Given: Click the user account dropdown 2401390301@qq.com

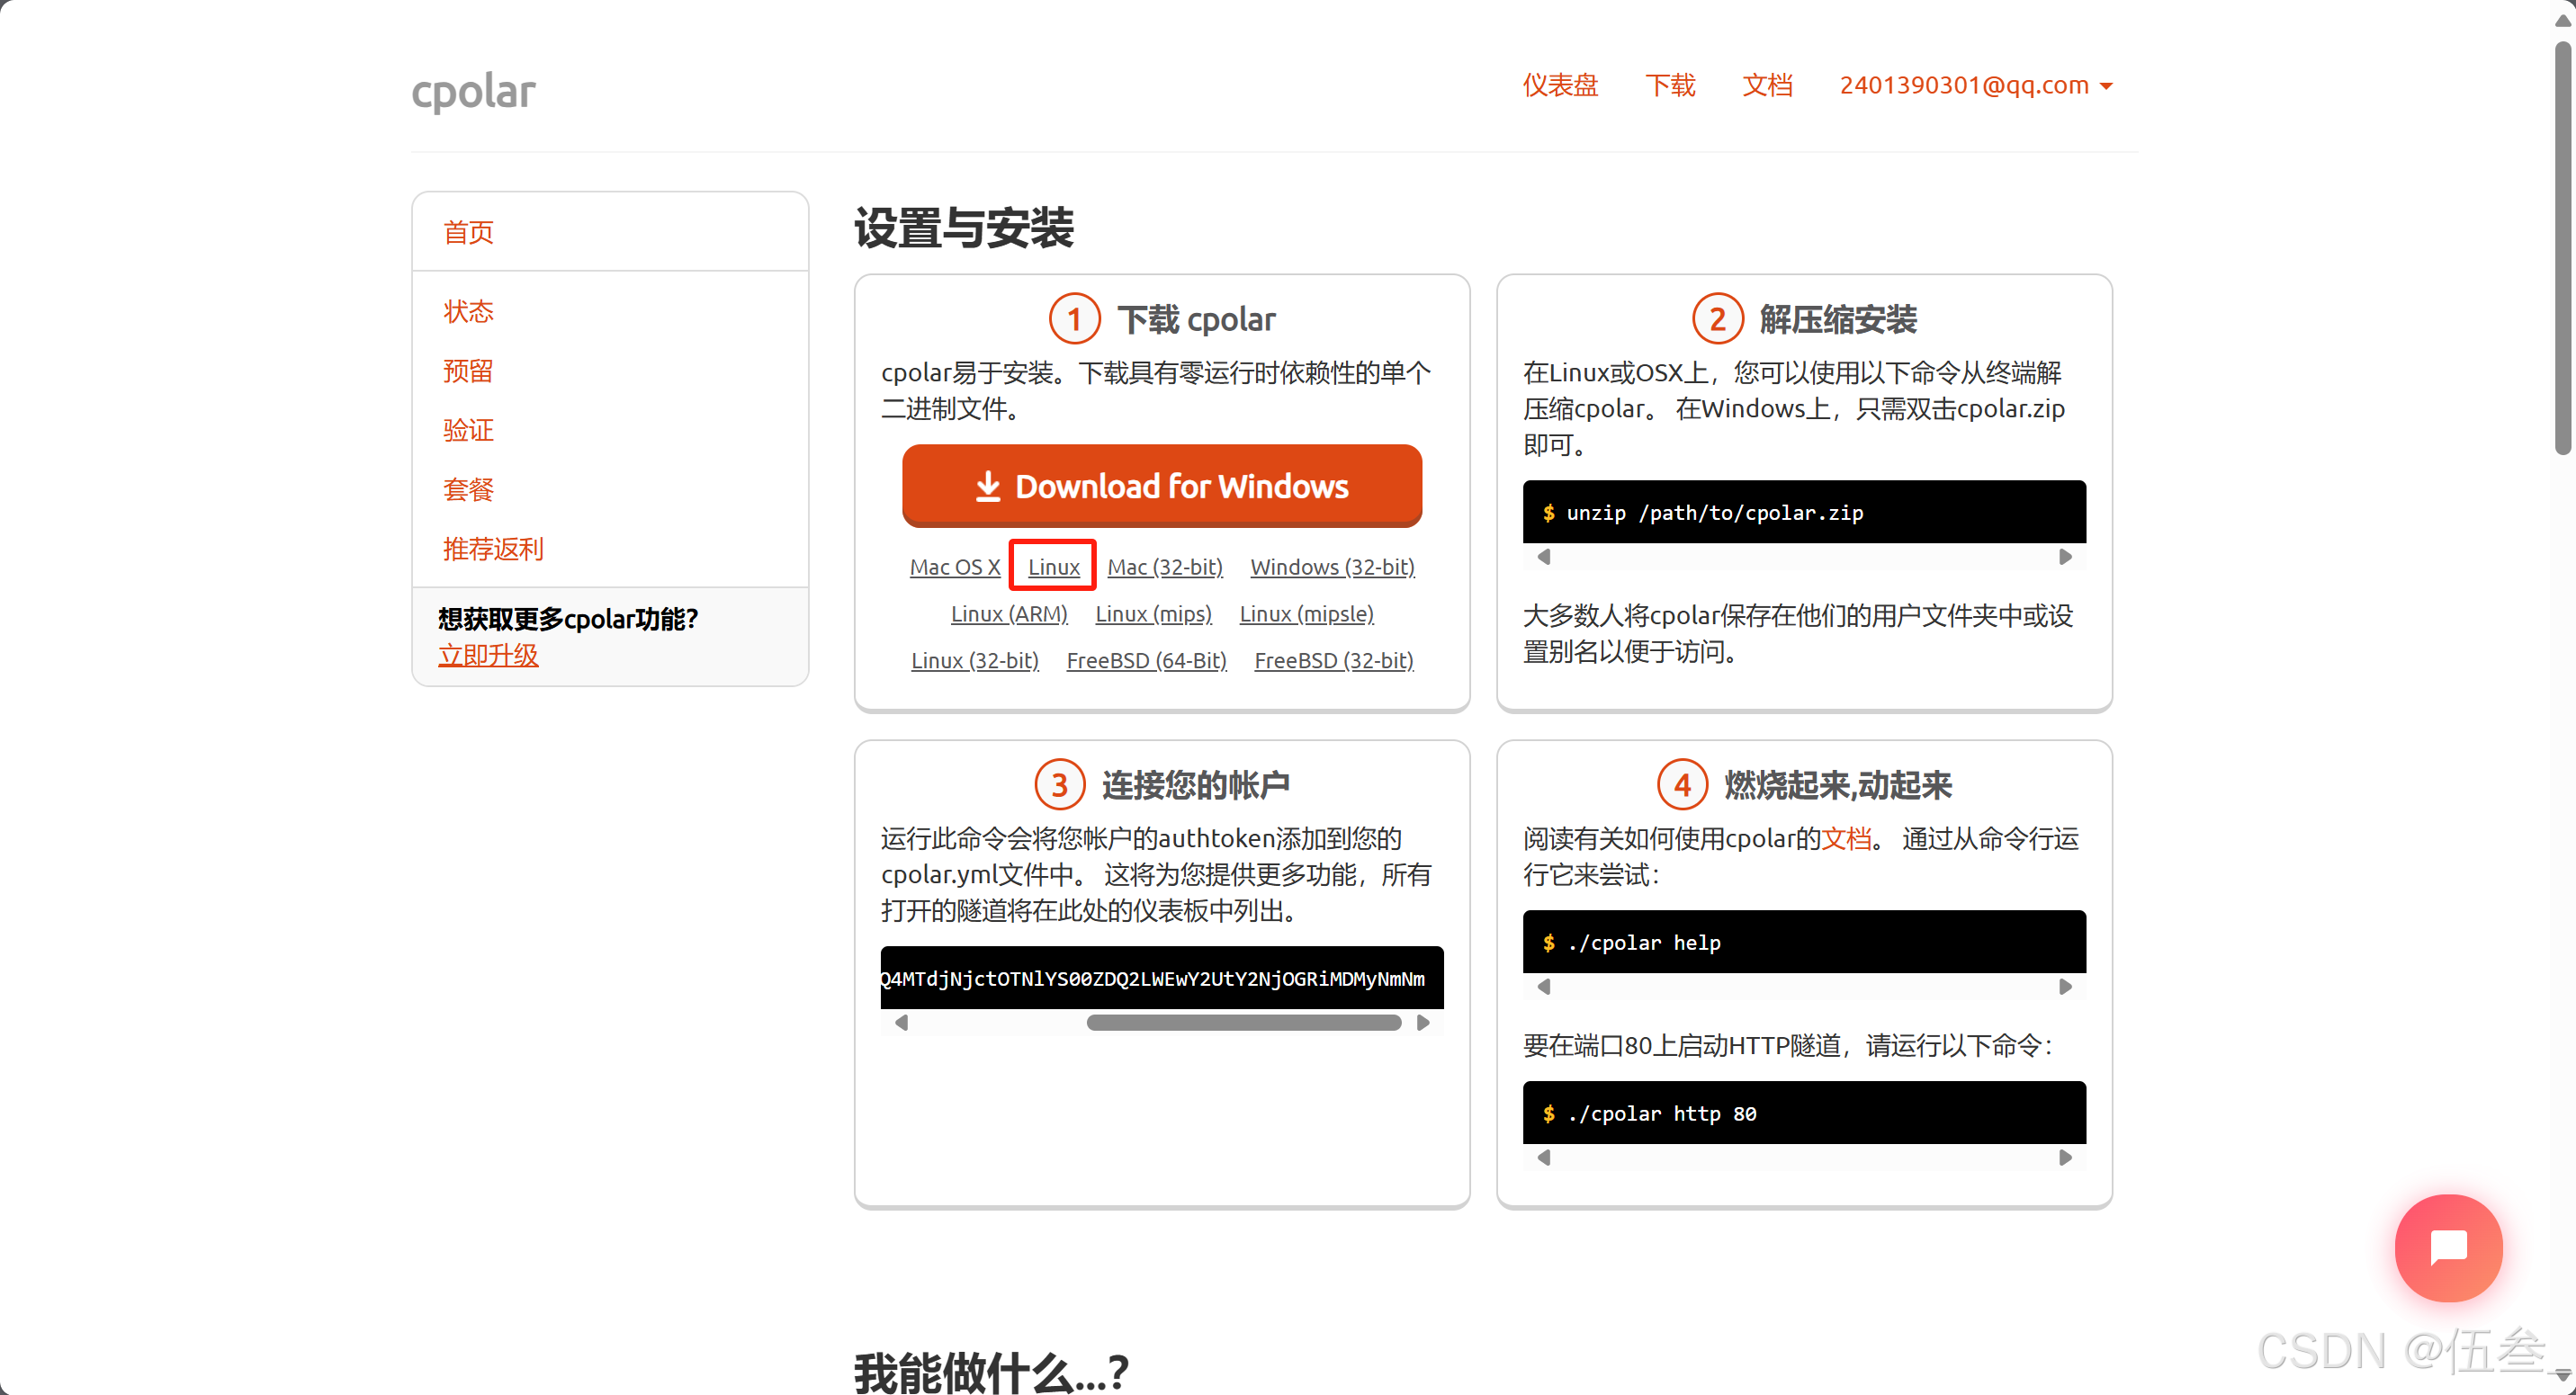Looking at the screenshot, I should tap(1975, 86).
